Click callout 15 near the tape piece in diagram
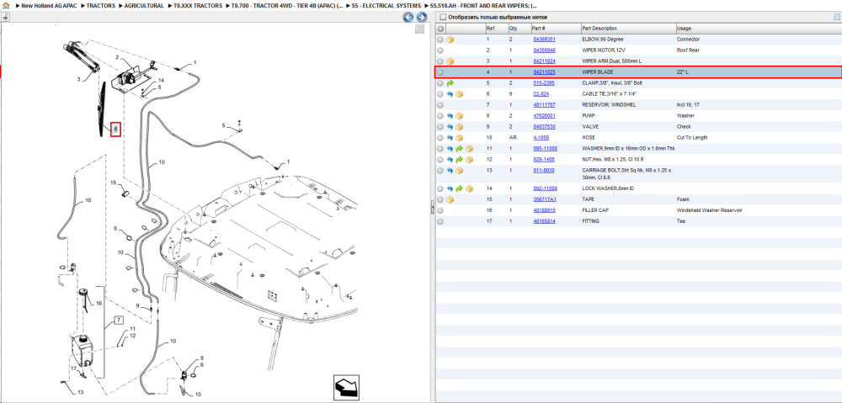Viewport: 842px width, 403px height. (x=114, y=183)
